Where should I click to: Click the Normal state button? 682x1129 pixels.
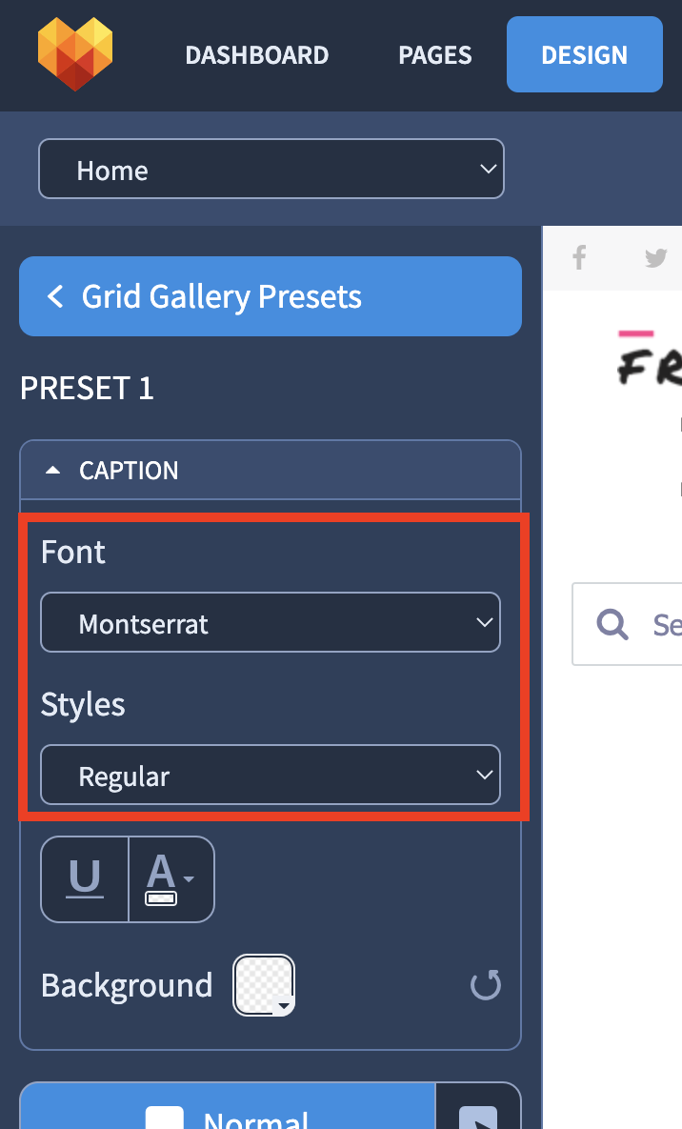pos(228,1109)
